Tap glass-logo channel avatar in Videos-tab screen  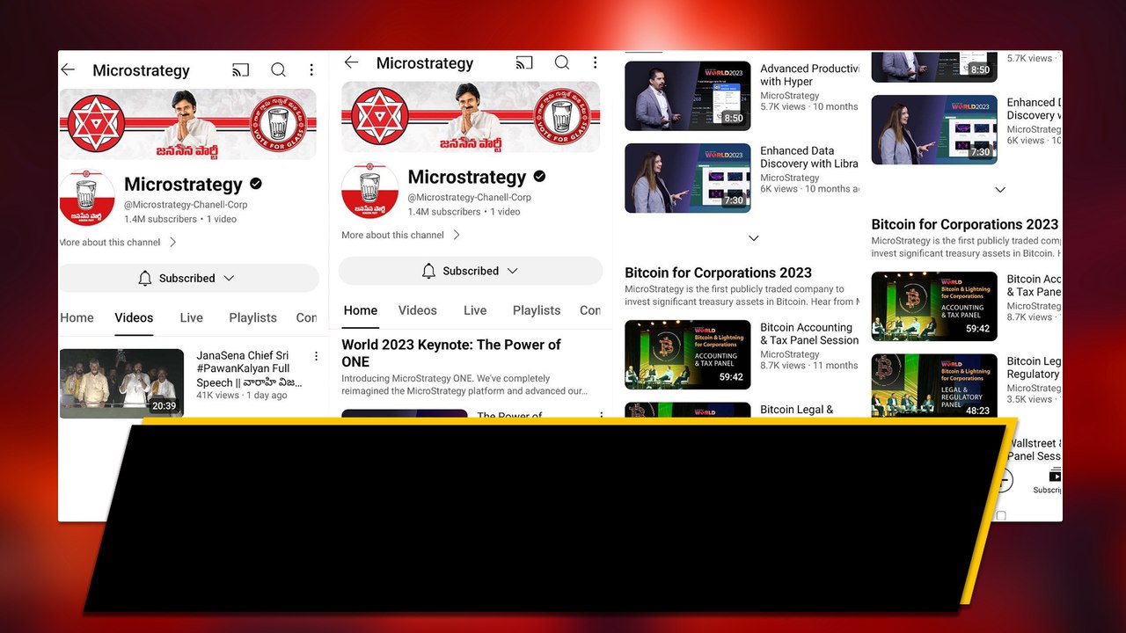click(x=87, y=199)
